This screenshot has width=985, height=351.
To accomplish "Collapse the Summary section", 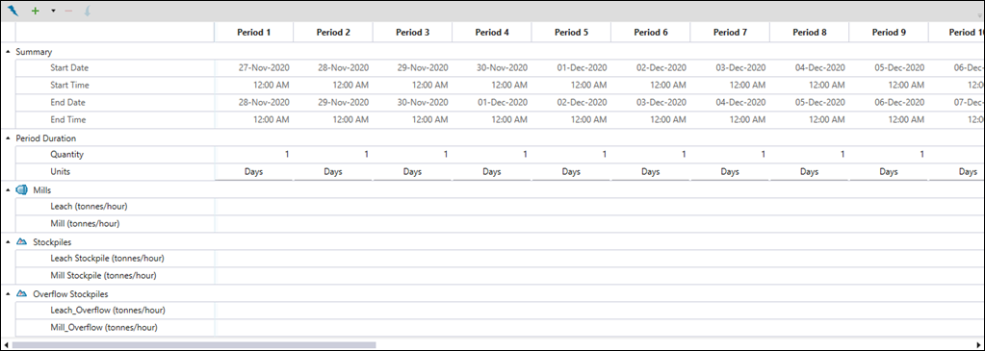I will 8,52.
